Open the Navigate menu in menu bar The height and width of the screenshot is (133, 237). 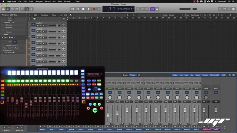[39, 1]
